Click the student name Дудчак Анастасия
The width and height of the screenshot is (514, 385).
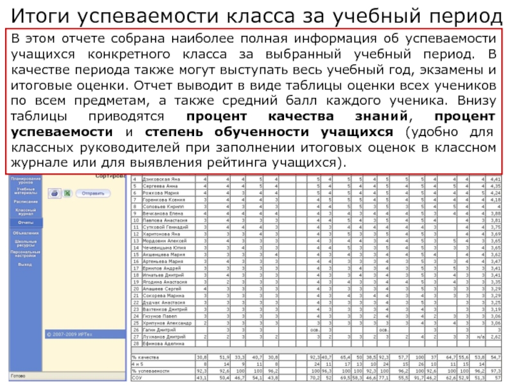(x=164, y=302)
